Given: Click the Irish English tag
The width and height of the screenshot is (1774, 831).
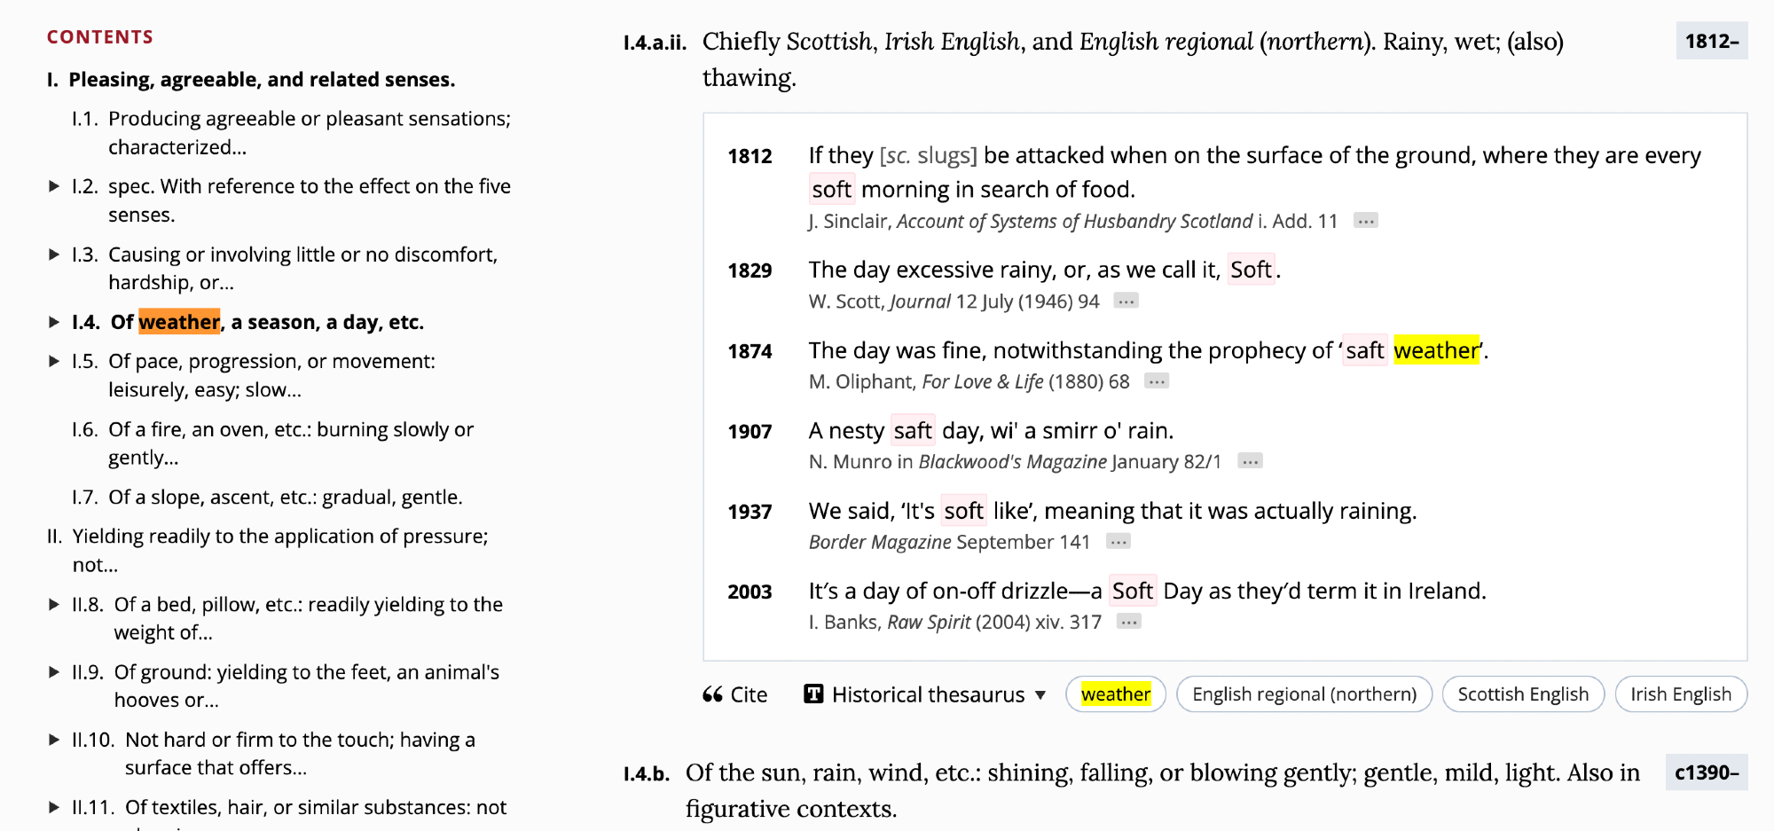Looking at the screenshot, I should (x=1680, y=694).
